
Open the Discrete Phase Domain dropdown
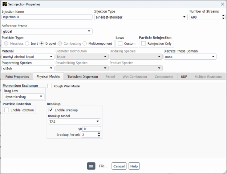click(190, 57)
